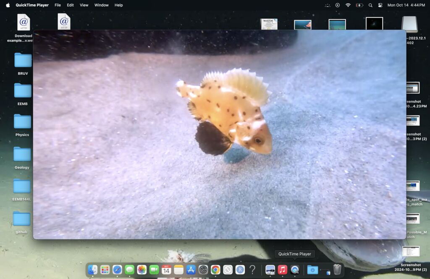This screenshot has width=430, height=279.
Task: Open the Trash in the Dock
Action: point(337,270)
